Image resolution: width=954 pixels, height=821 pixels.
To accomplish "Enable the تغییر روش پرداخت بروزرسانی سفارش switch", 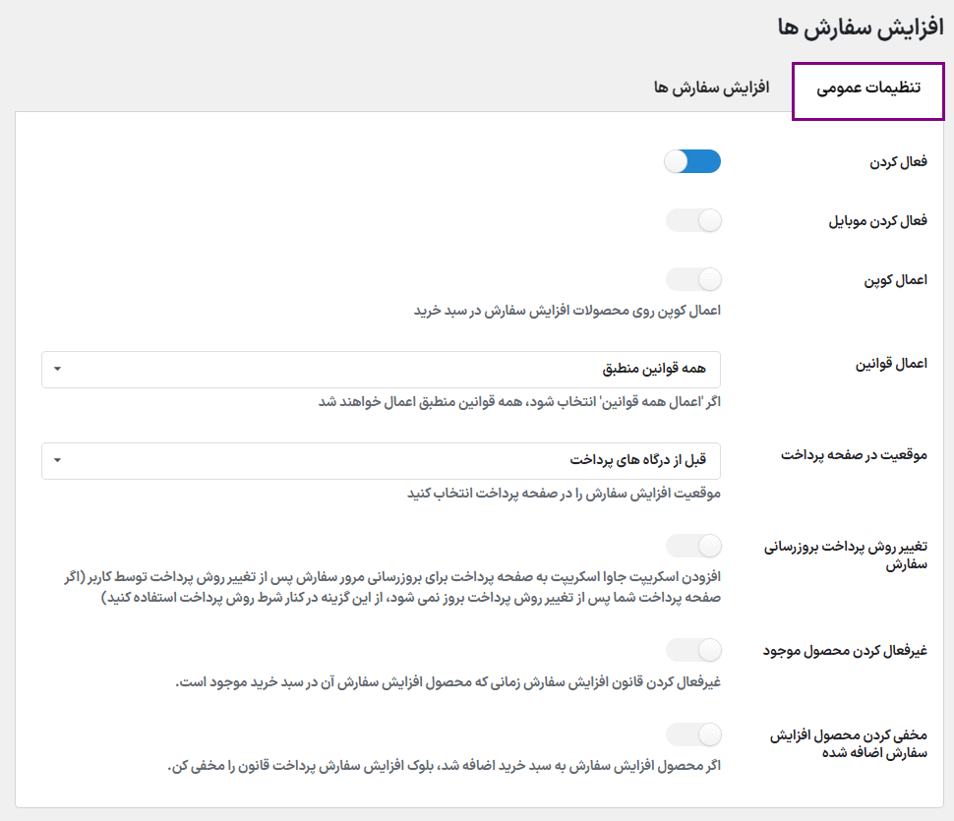I will tap(692, 544).
